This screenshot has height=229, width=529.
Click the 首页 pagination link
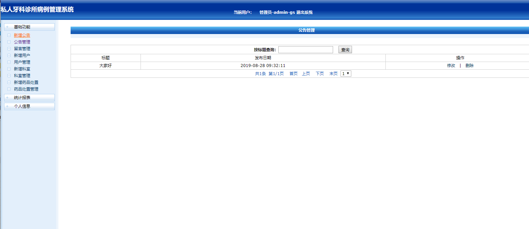point(293,73)
